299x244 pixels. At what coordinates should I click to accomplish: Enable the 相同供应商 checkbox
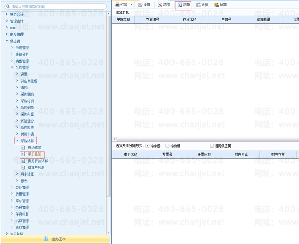211,146
